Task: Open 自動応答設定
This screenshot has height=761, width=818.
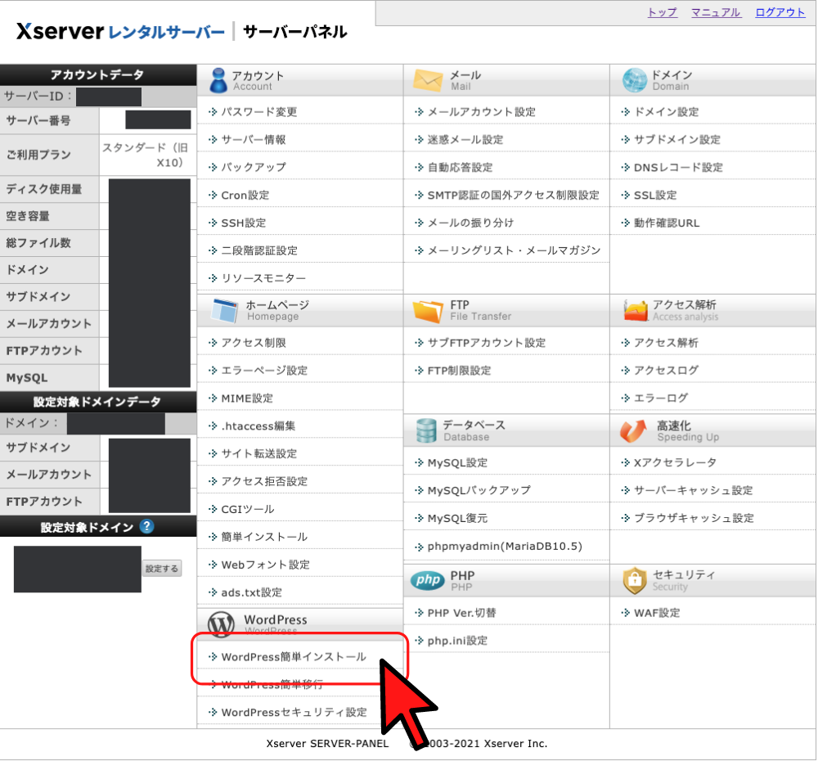Action: tap(460, 167)
